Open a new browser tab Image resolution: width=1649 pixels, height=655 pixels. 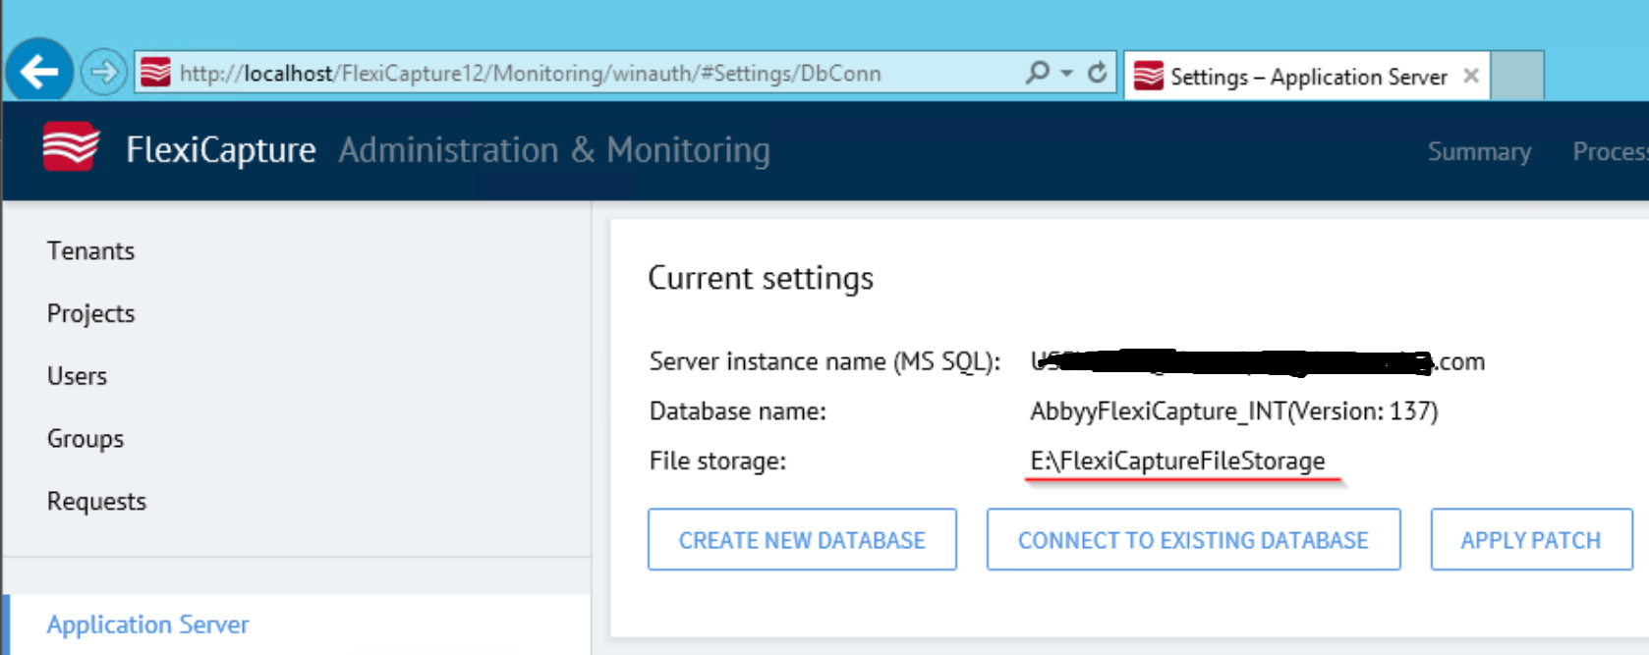tap(1517, 76)
